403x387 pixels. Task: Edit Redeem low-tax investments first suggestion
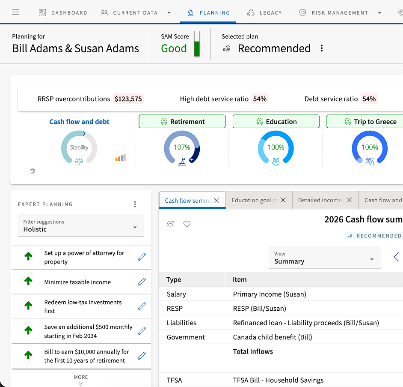coord(142,306)
